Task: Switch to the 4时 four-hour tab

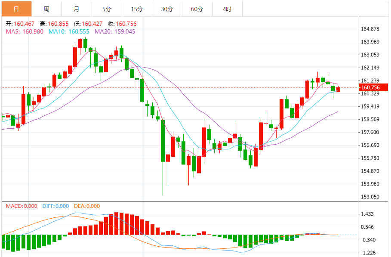Action: coord(228,9)
